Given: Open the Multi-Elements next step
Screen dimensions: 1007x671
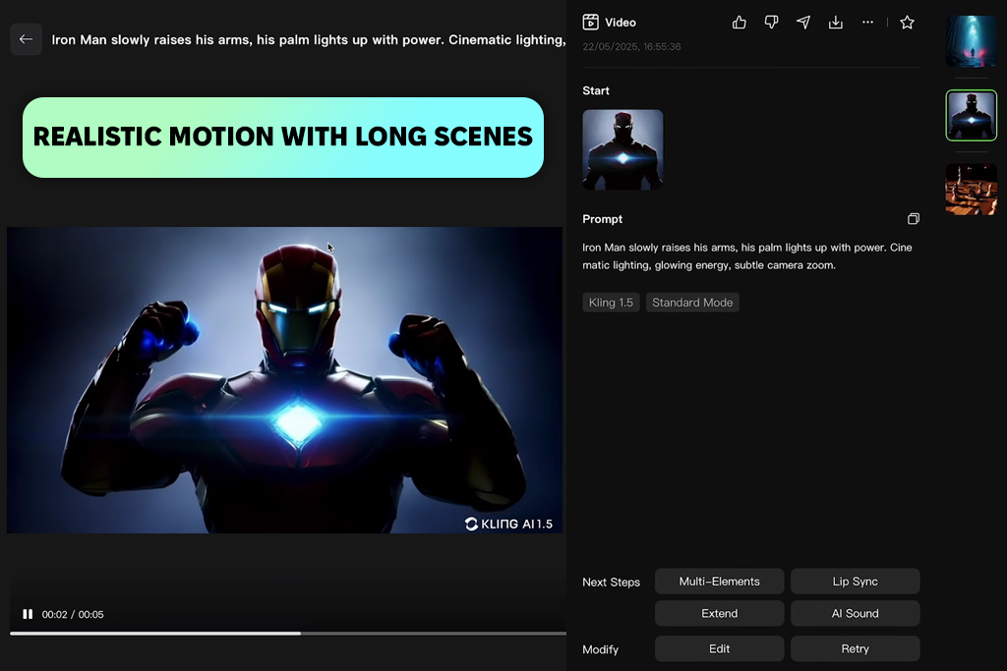Looking at the screenshot, I should click(x=719, y=582).
